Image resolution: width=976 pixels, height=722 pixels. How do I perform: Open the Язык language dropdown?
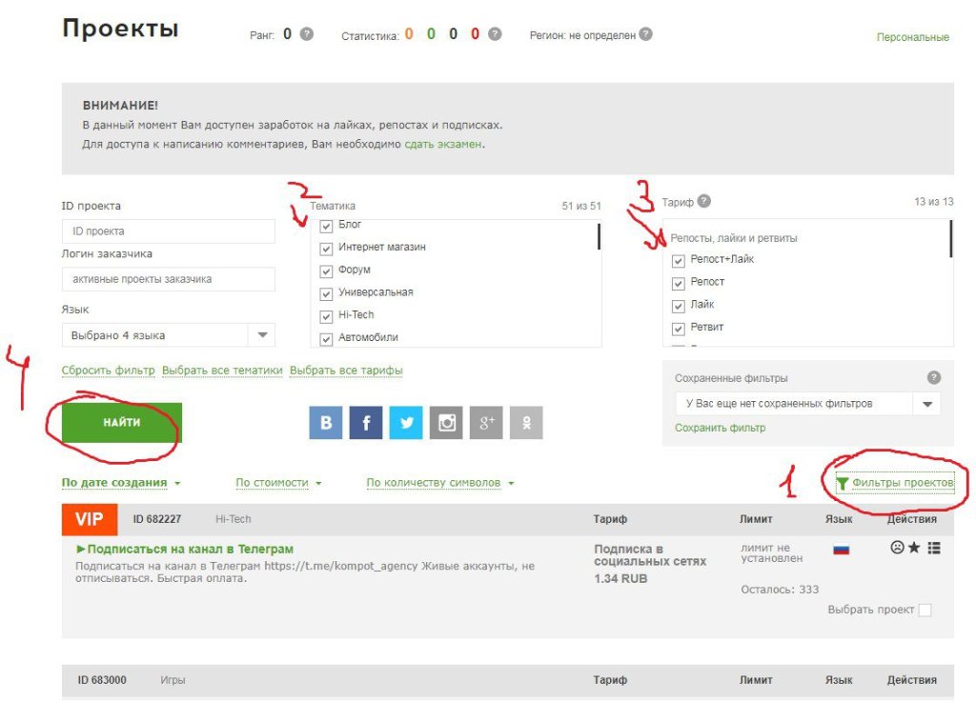tap(262, 335)
